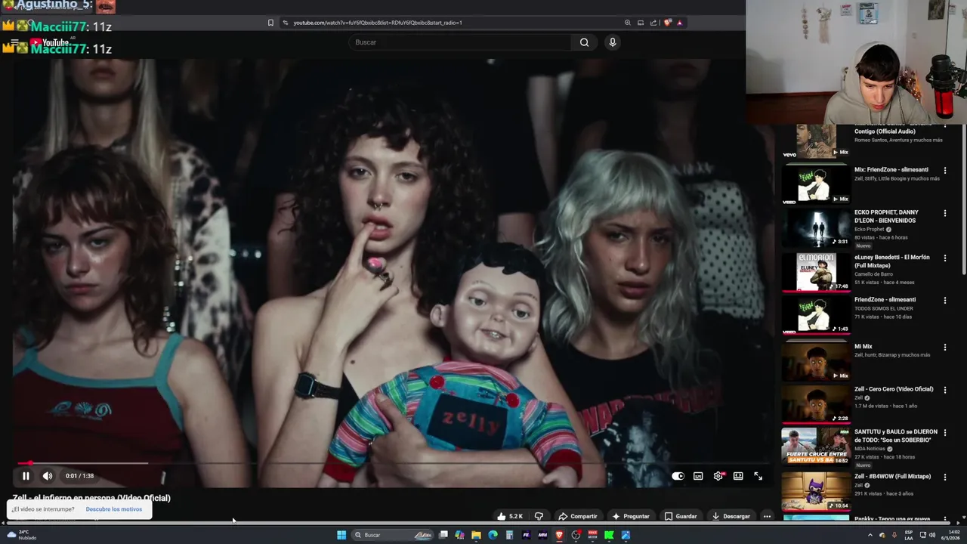The image size is (967, 544).
Task: Open the Calculator app from the taskbar
Action: pos(509,535)
